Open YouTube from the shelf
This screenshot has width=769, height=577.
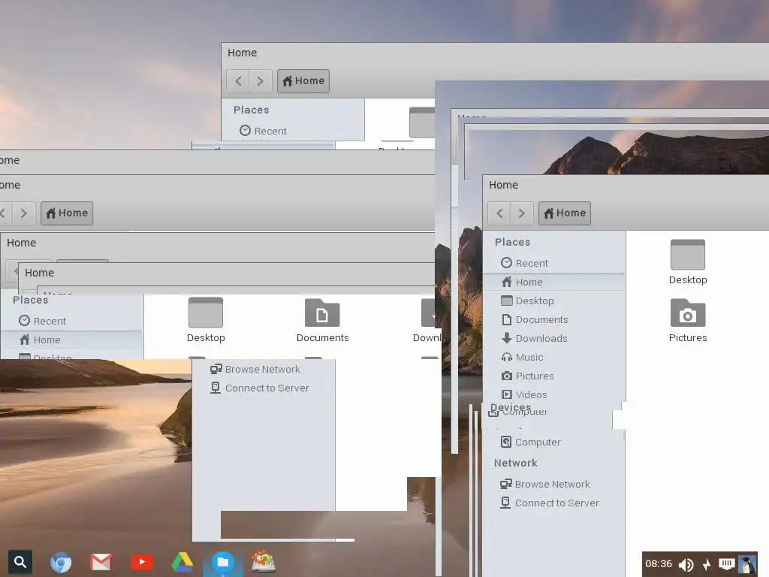142,562
